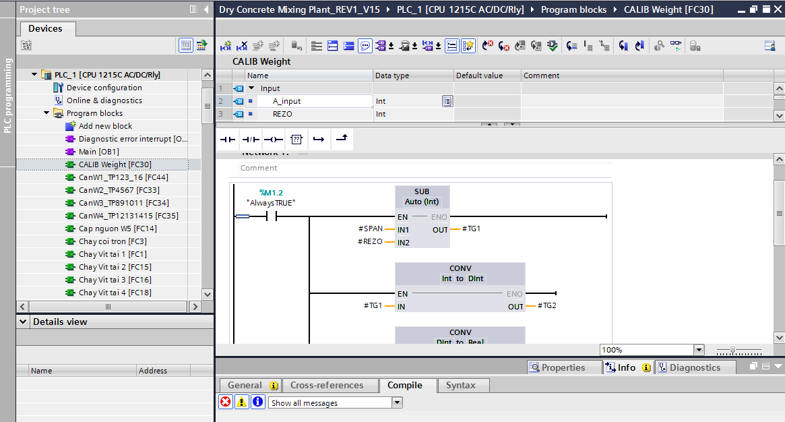This screenshot has width=785, height=422.
Task: Collapse the Input section in block interface
Action: click(x=252, y=88)
